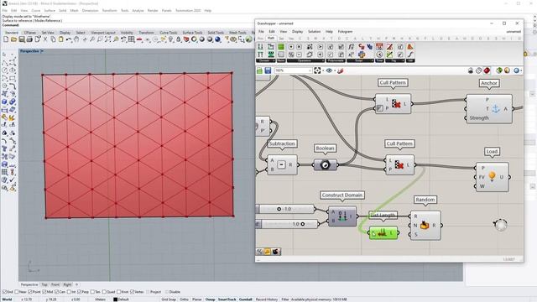Click the Print icon in Rhino toolbar
This screenshot has width=537, height=302.
pyautogui.click(x=29, y=39)
